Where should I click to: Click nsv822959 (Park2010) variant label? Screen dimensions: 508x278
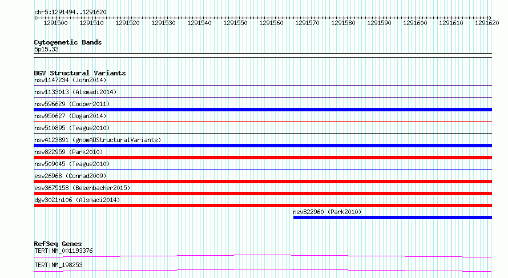click(68, 152)
